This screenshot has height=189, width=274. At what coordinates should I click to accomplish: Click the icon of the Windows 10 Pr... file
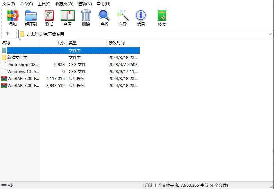click(4, 71)
